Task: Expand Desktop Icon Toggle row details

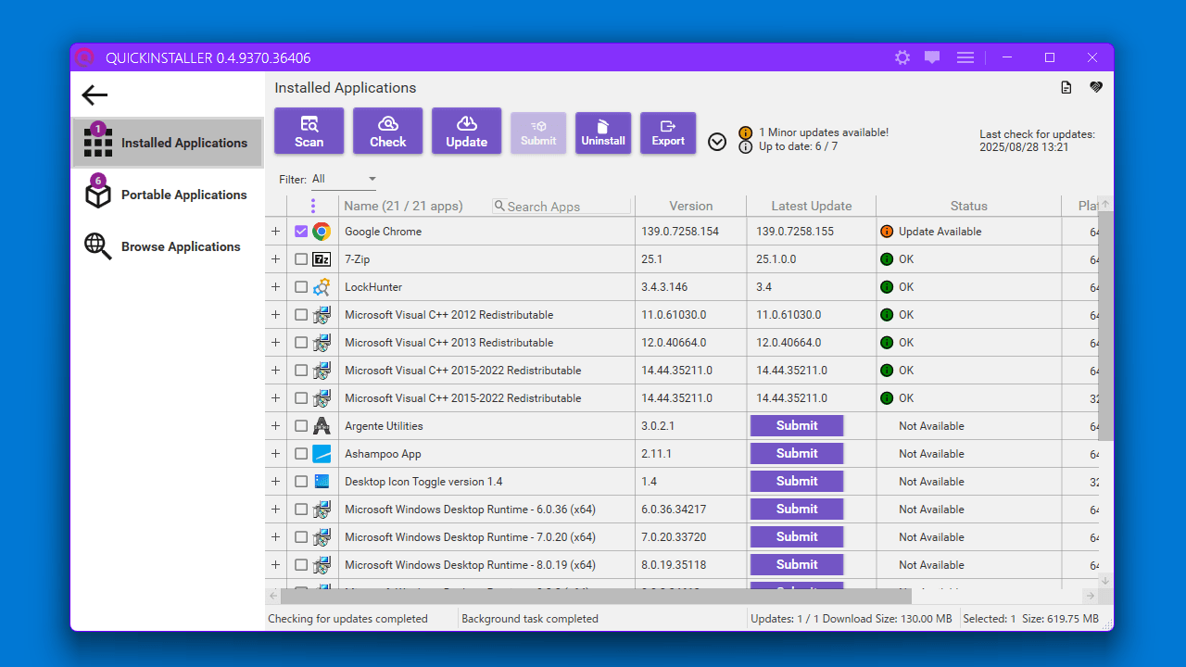Action: pyautogui.click(x=275, y=482)
